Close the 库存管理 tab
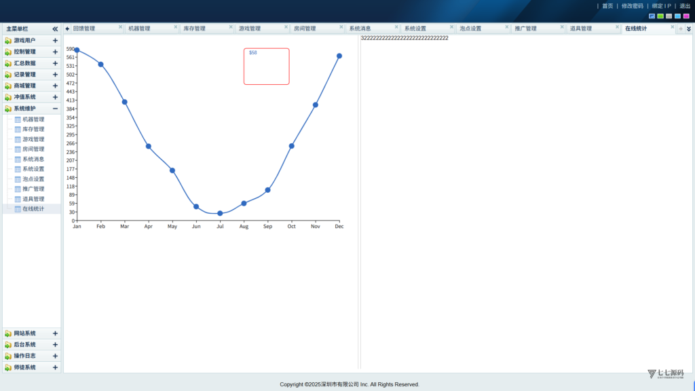Screen dimensions: 695x391 231,27
